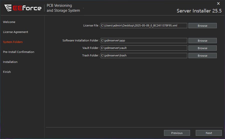
Task: Click the 'Vault Folder :' label
Action: coord(91,48)
